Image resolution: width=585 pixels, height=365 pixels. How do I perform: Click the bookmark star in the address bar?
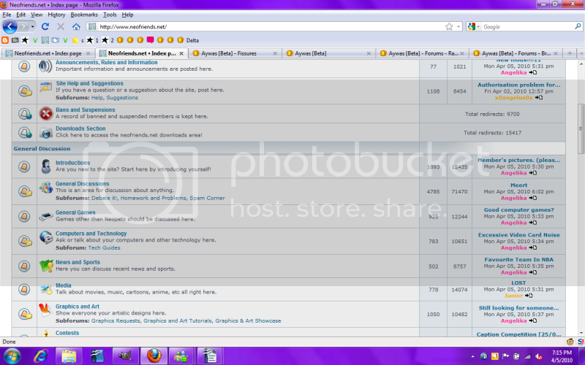[449, 26]
